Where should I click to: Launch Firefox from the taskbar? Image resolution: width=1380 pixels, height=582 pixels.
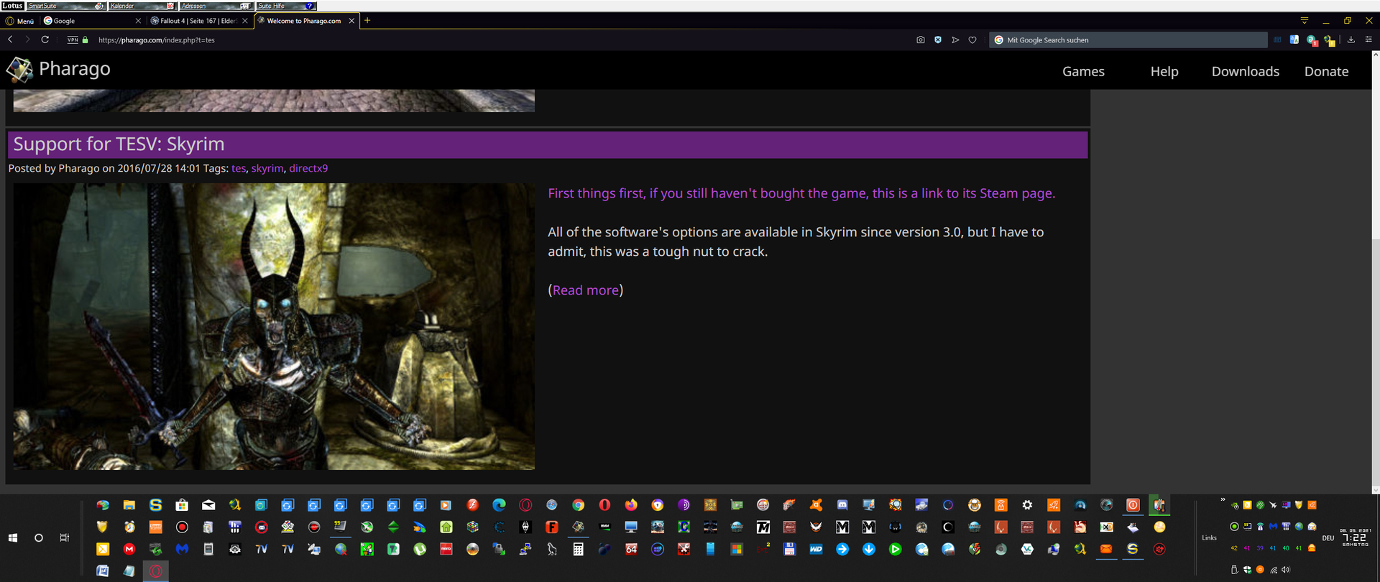click(x=631, y=505)
